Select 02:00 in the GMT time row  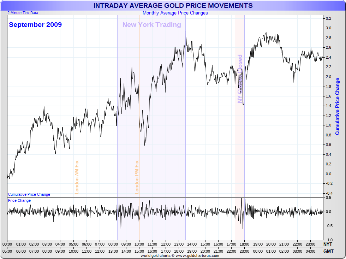[284, 251]
